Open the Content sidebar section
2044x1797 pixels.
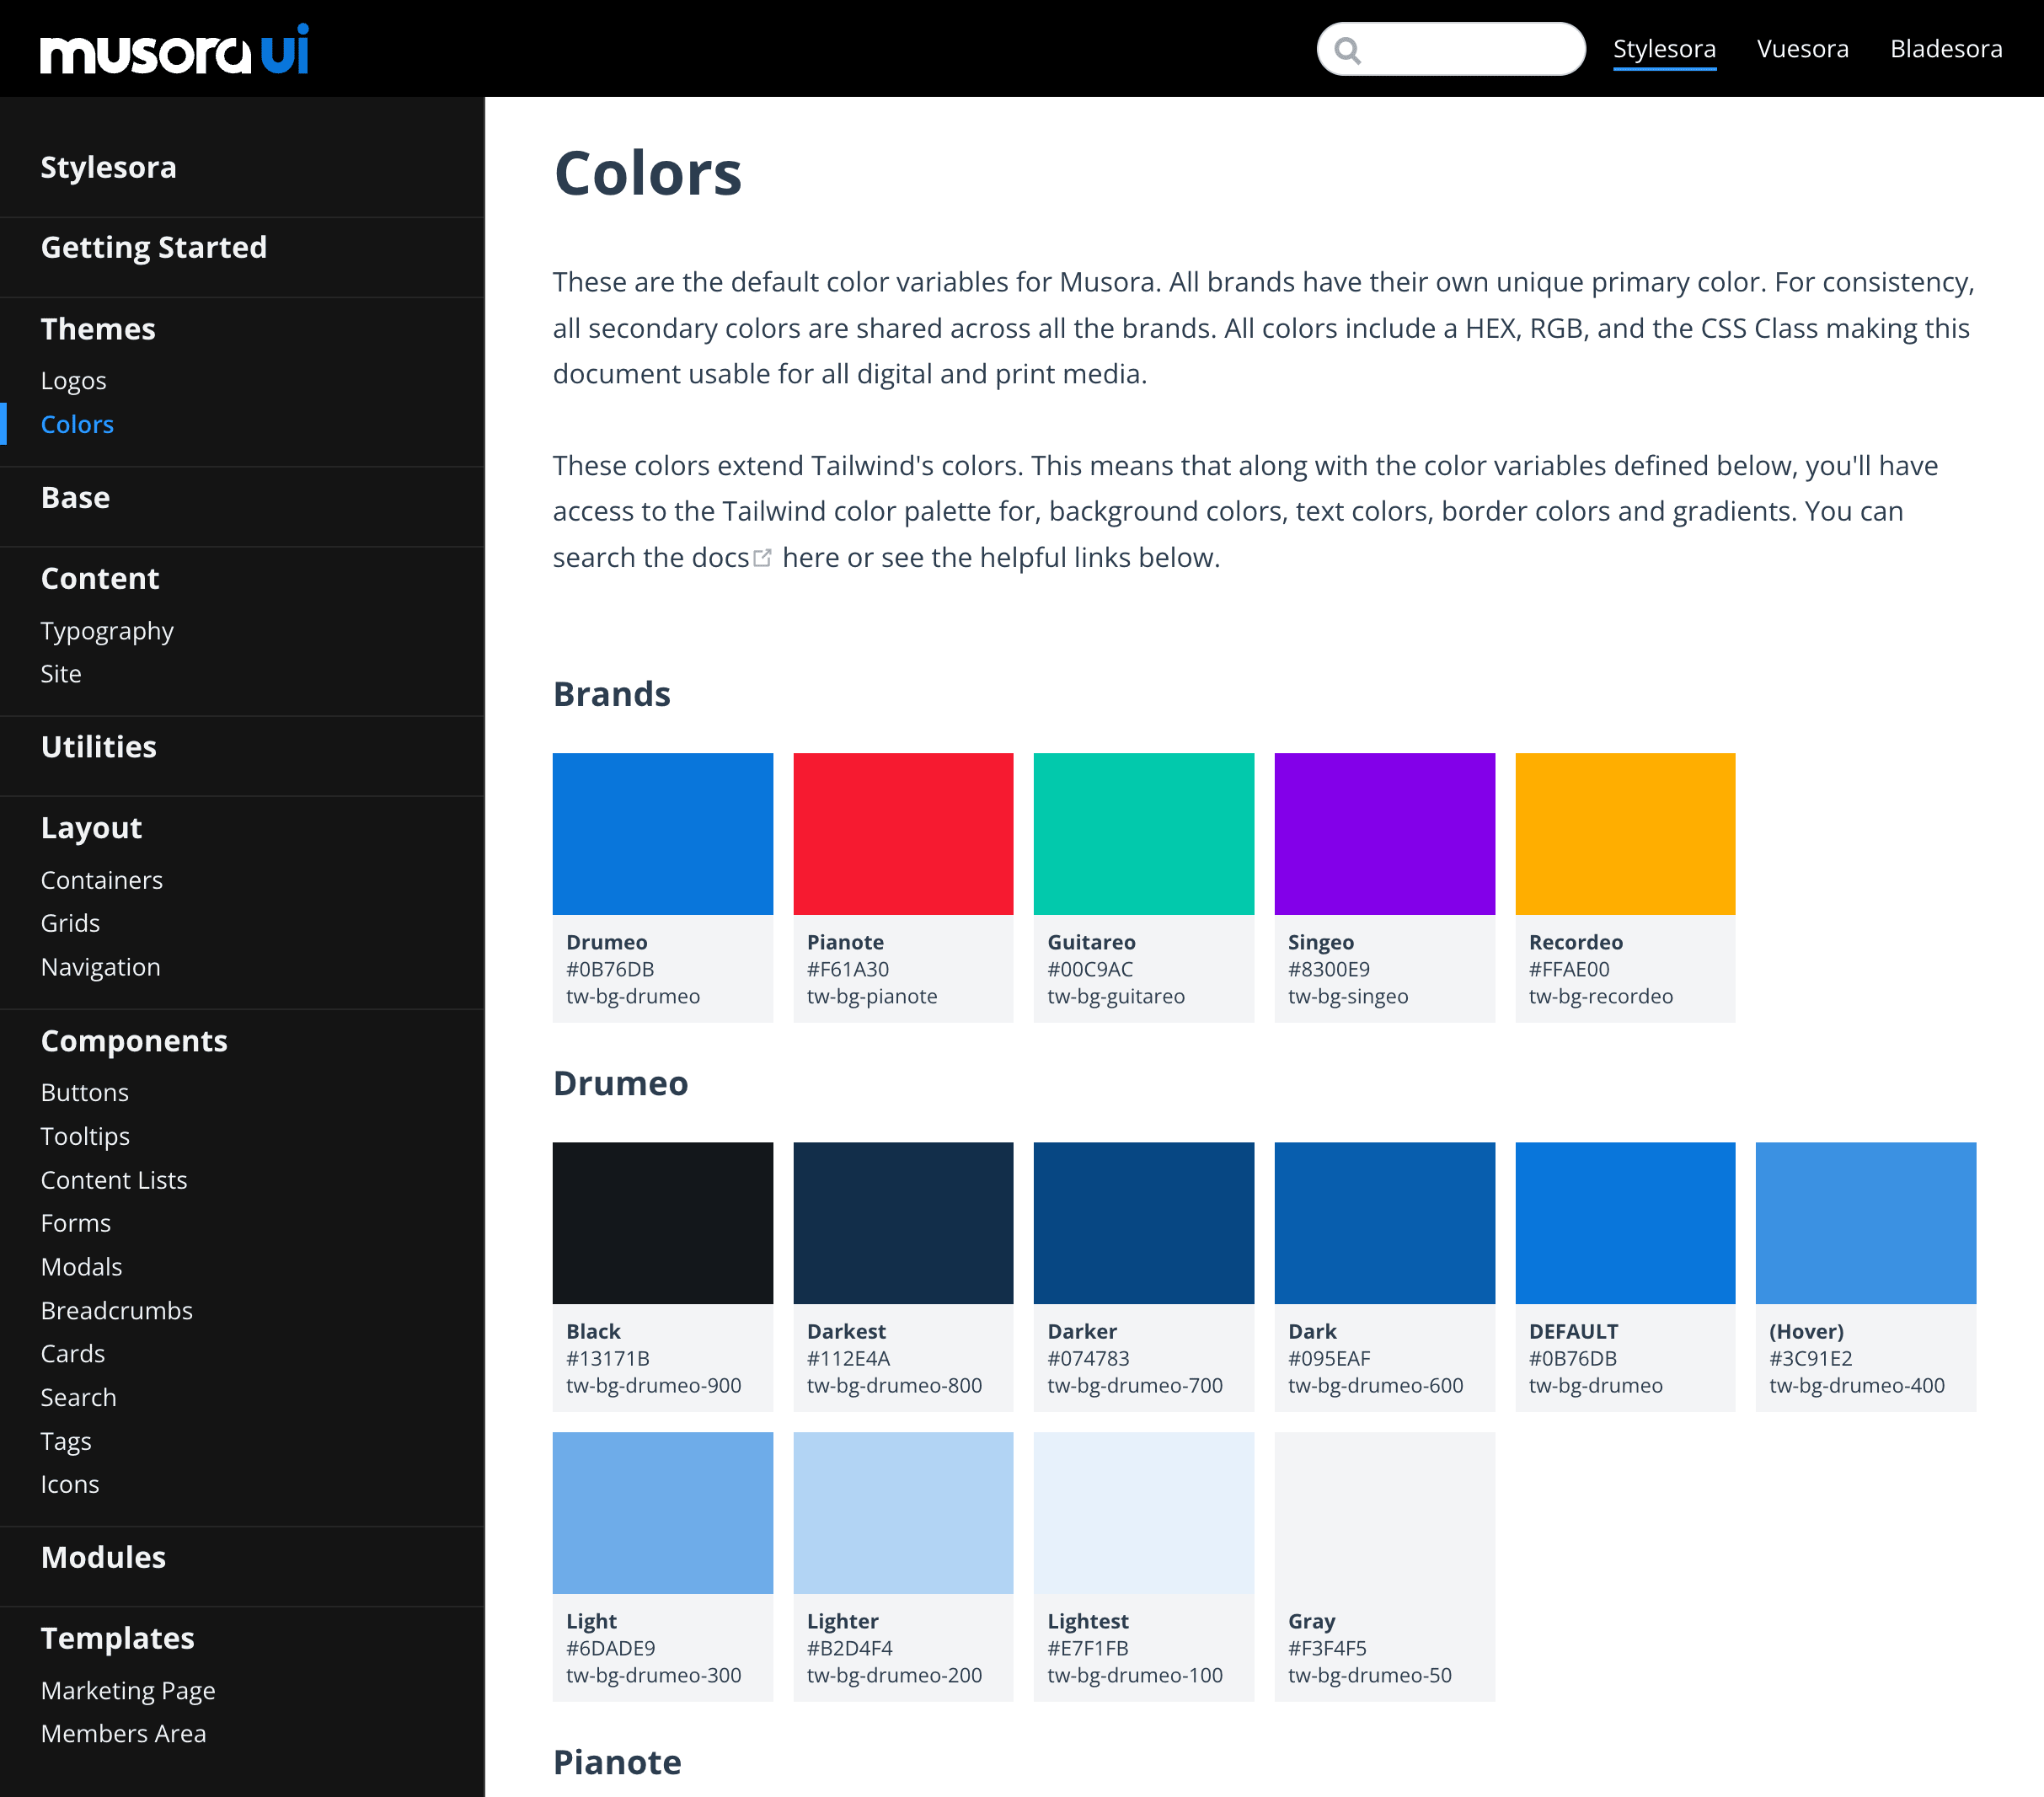[x=100, y=578]
